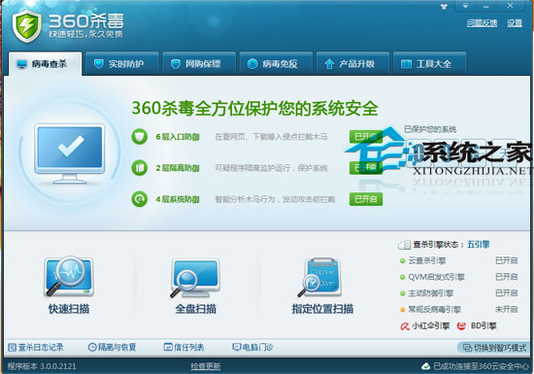Click 已成功连接至360云安全中心 status text
534x374 pixels.
481,366
